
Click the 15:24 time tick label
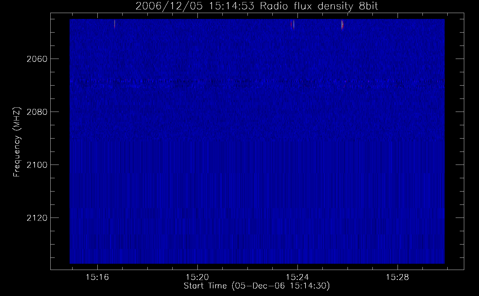[298, 277]
